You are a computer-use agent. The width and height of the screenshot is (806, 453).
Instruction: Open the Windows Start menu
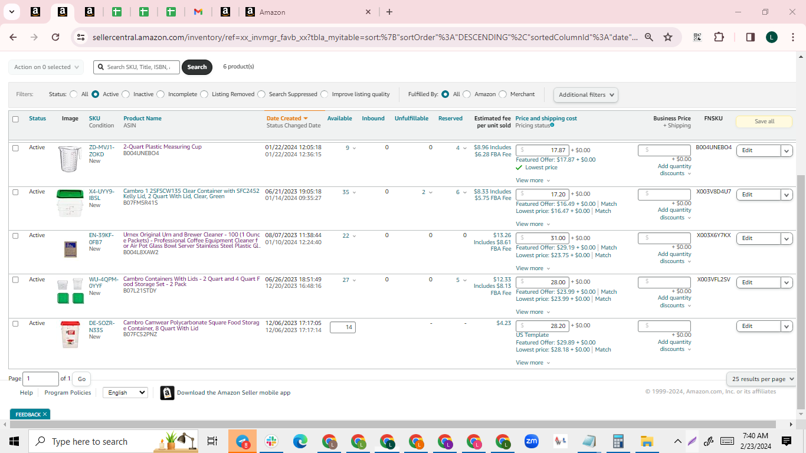14,441
